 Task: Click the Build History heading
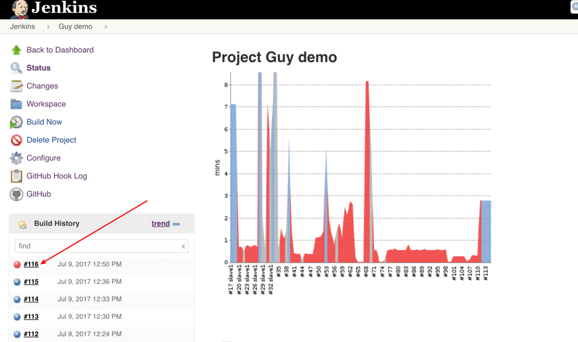pyautogui.click(x=57, y=223)
